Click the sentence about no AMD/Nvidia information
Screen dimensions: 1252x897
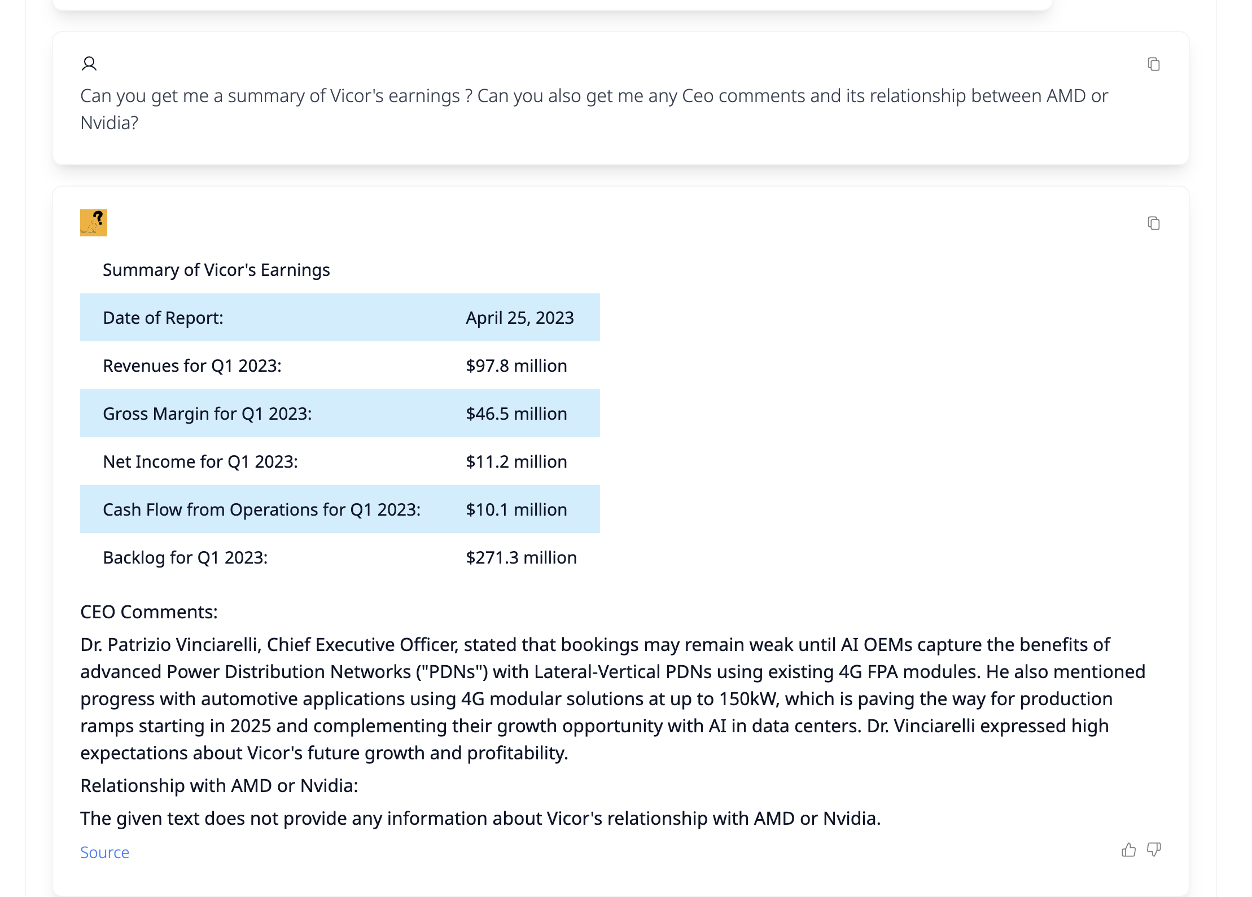(x=480, y=818)
